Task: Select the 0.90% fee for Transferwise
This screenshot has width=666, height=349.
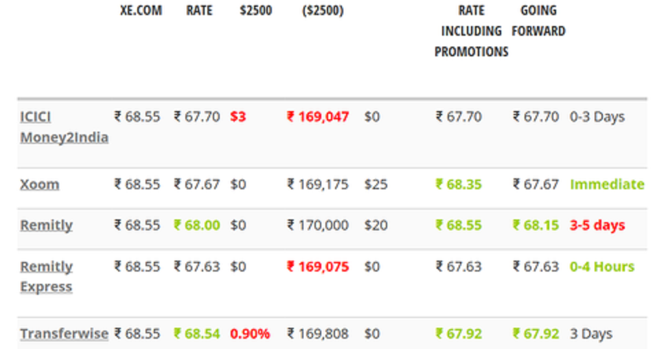Action: pyautogui.click(x=250, y=334)
